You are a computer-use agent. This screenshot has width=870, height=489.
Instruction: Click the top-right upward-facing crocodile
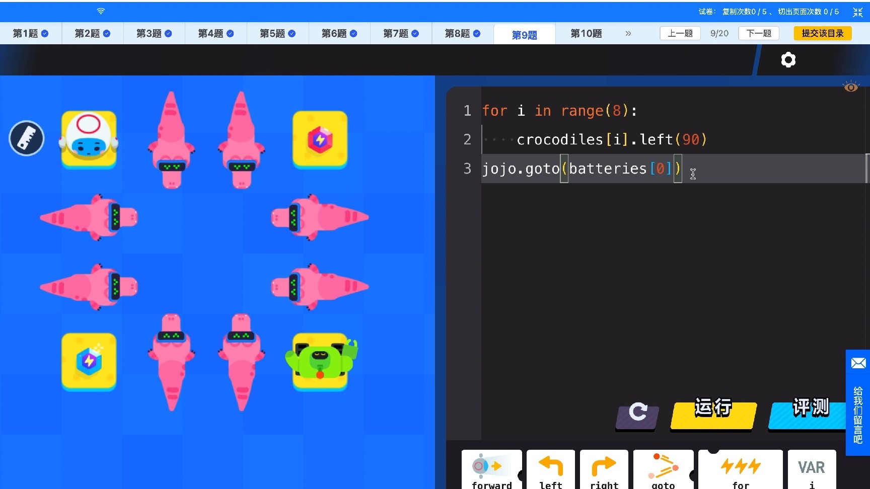pos(241,139)
